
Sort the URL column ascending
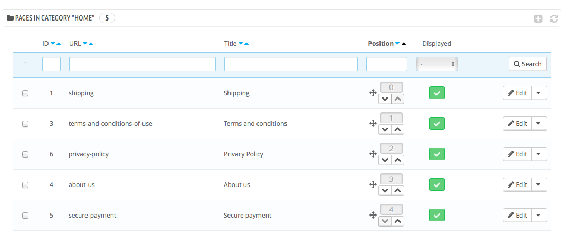(x=91, y=44)
